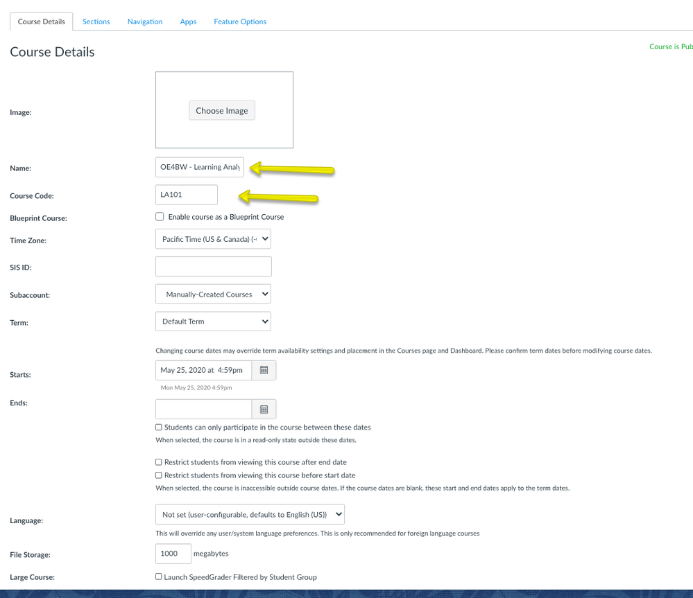Open the Feature Options tab
Viewport: 693px width, 598px height.
click(x=240, y=21)
